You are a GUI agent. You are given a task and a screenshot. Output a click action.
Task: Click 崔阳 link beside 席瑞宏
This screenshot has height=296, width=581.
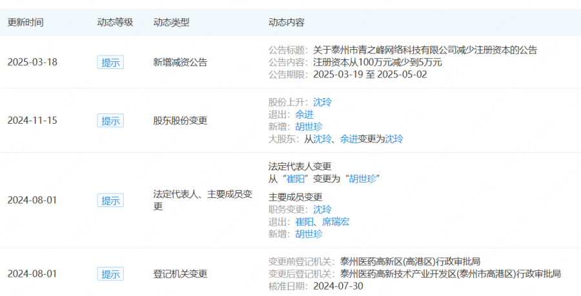[304, 222]
